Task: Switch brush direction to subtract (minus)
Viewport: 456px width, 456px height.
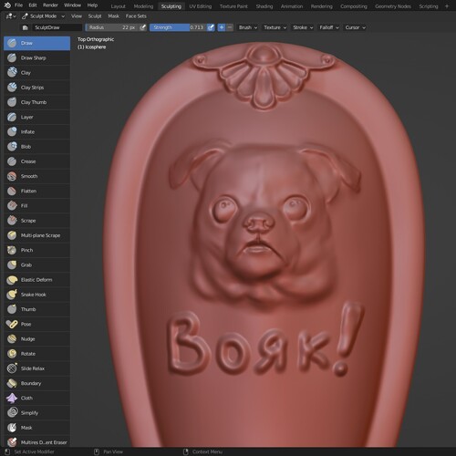Action: (230, 27)
